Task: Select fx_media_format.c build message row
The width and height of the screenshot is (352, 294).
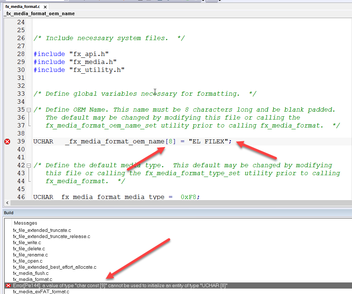Action: pos(33,280)
